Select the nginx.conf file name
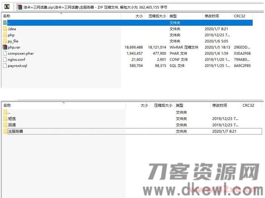The width and height of the screenshot is (265, 198). pos(17,60)
